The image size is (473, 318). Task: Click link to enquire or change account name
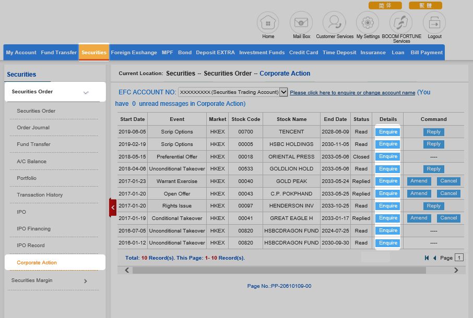pyautogui.click(x=352, y=93)
